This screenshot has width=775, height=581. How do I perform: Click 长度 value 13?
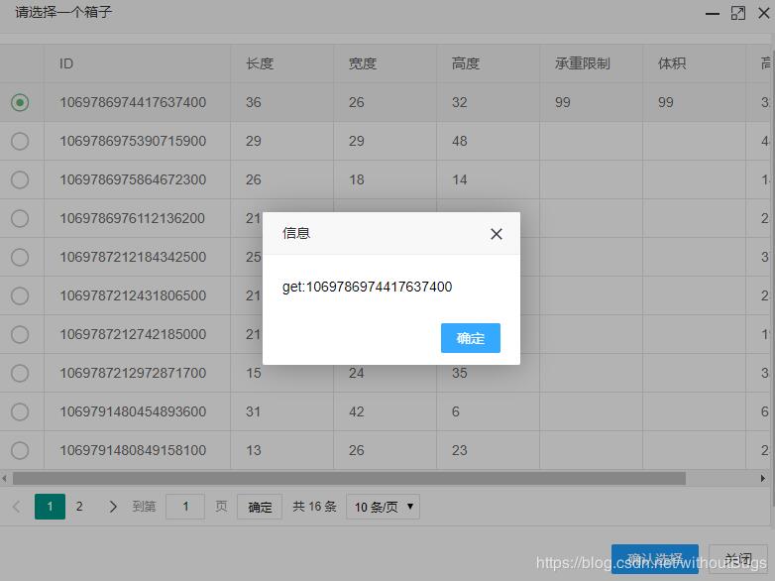254,450
